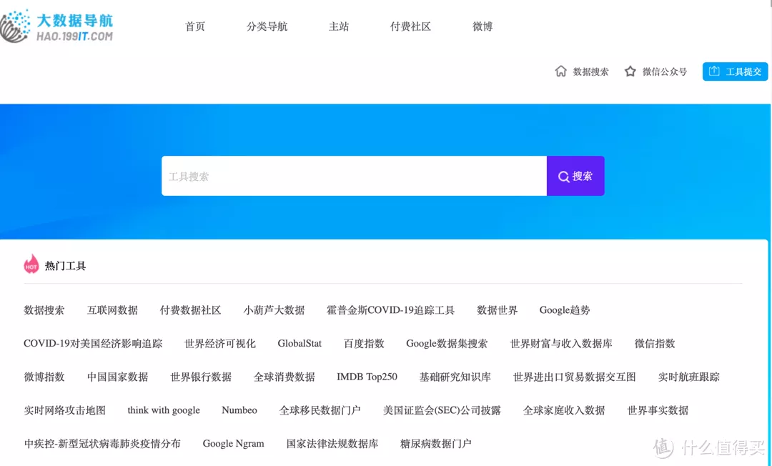
Task: Open 全球移民数据门户 link
Action: [320, 410]
